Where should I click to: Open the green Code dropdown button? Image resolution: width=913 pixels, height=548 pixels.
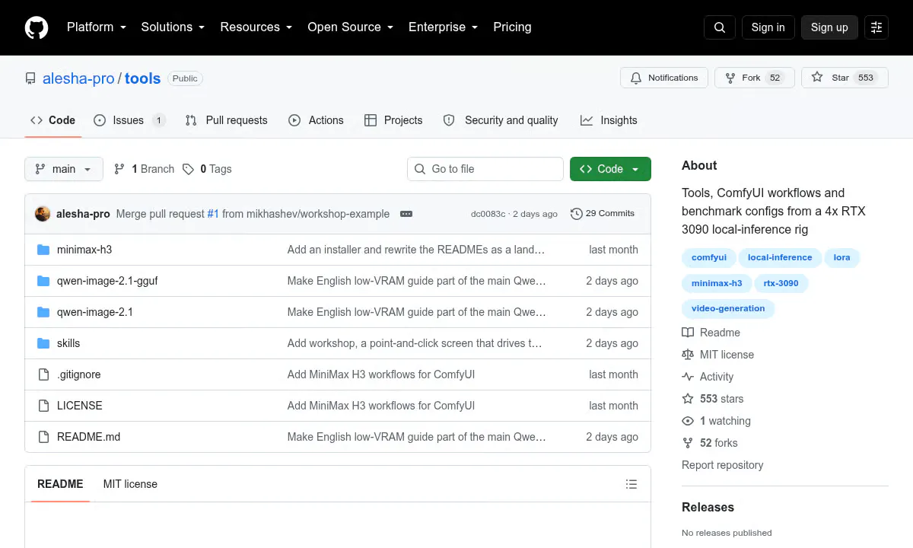click(610, 169)
